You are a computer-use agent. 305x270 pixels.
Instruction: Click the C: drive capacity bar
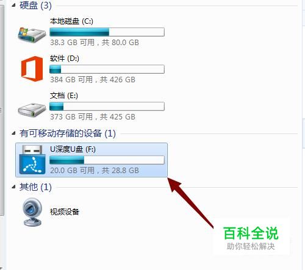(107, 32)
